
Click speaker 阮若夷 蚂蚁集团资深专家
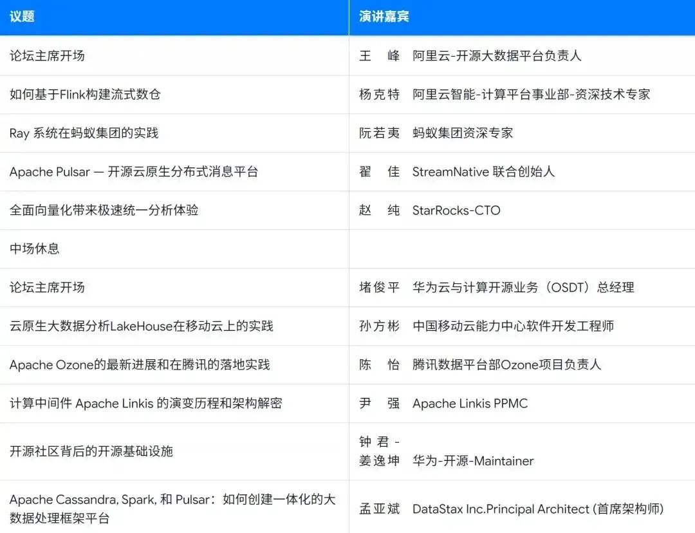436,133
